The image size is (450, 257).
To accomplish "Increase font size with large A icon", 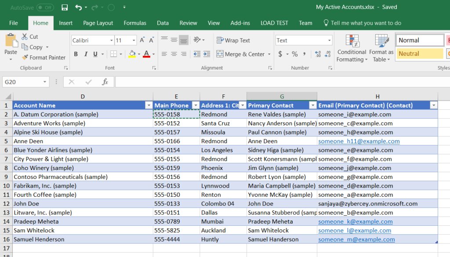I will (142, 40).
